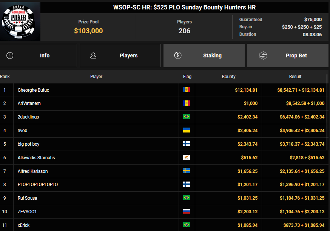Image resolution: width=330 pixels, height=231 pixels.
Task: Select player AriVatanem in the list
Action: point(29,103)
